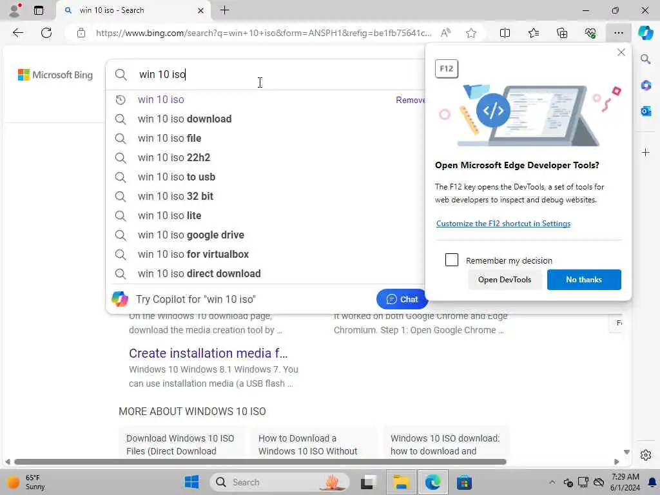This screenshot has width=660, height=495.
Task: Go to Microsoft Bing home logo
Action: click(x=55, y=75)
